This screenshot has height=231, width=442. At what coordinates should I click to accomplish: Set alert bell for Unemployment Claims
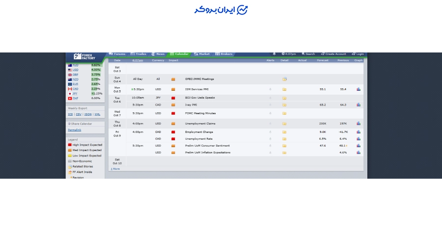(270, 124)
